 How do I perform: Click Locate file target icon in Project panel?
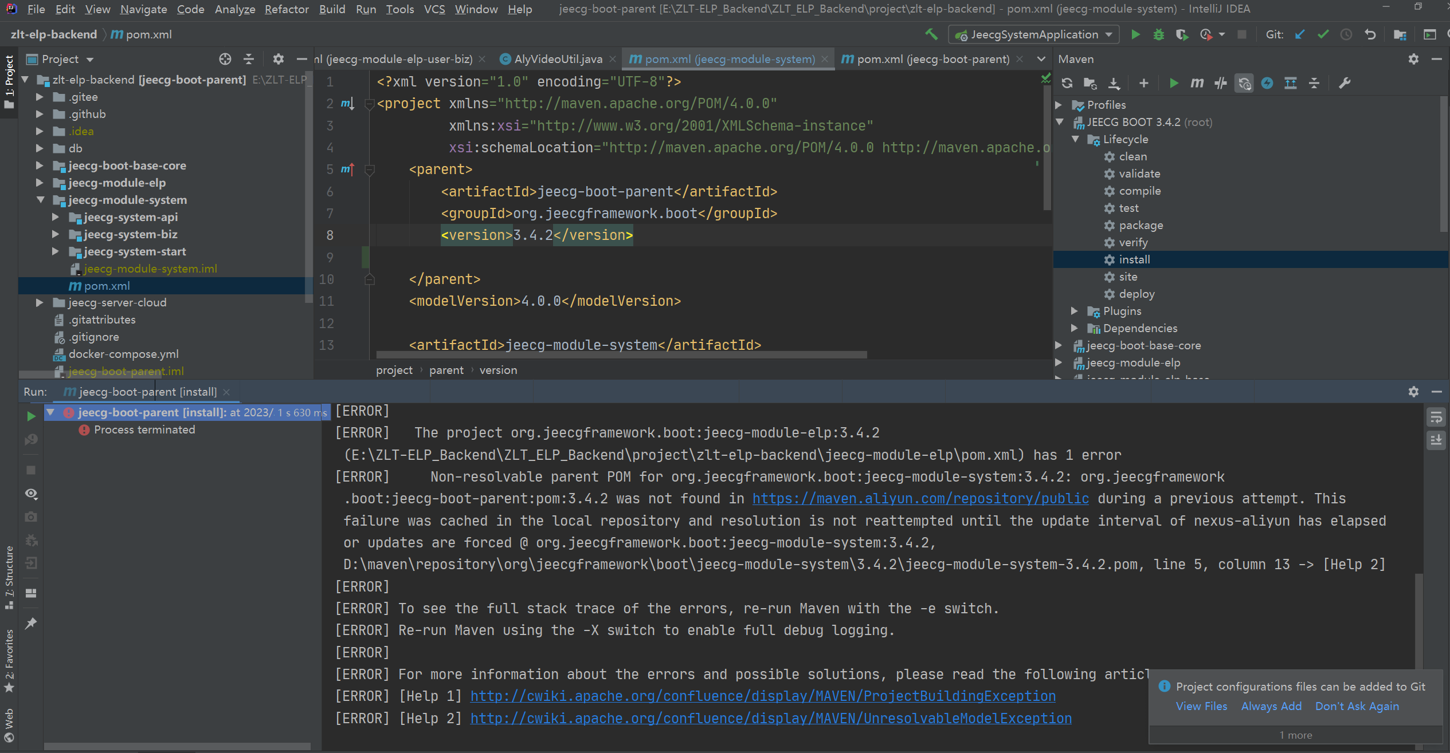(225, 59)
